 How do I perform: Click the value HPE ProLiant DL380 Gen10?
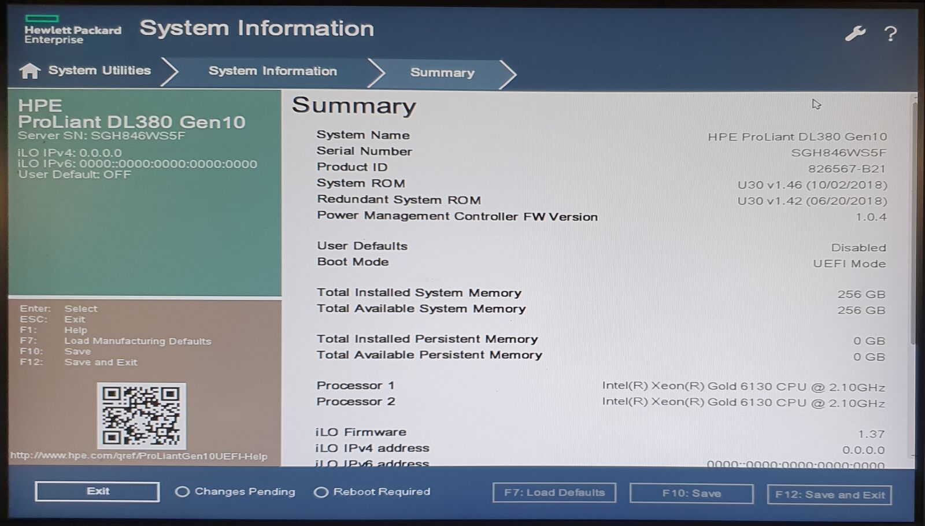797,137
